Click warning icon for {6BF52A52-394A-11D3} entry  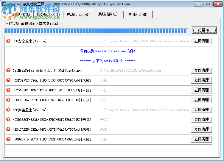point(8,80)
